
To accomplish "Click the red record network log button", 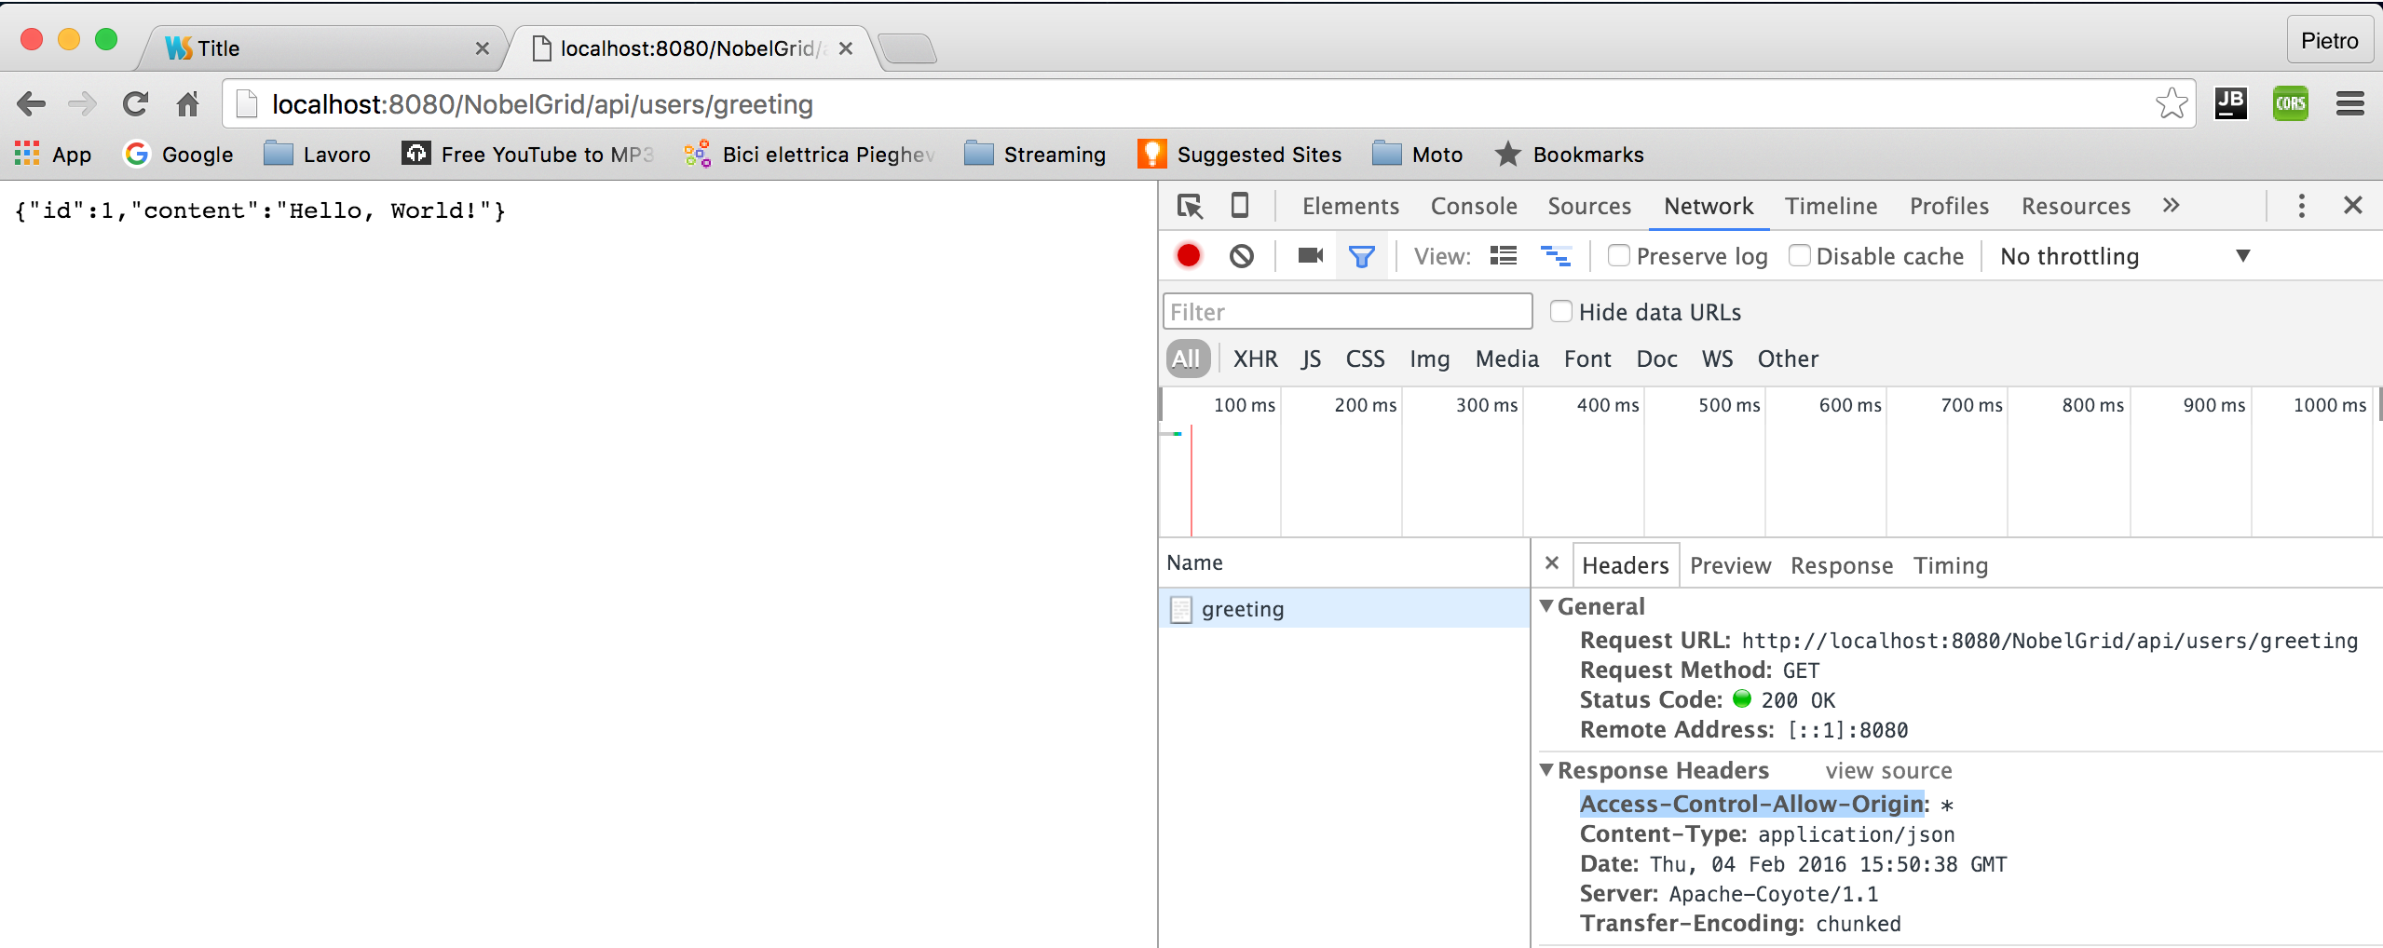I will [1188, 256].
